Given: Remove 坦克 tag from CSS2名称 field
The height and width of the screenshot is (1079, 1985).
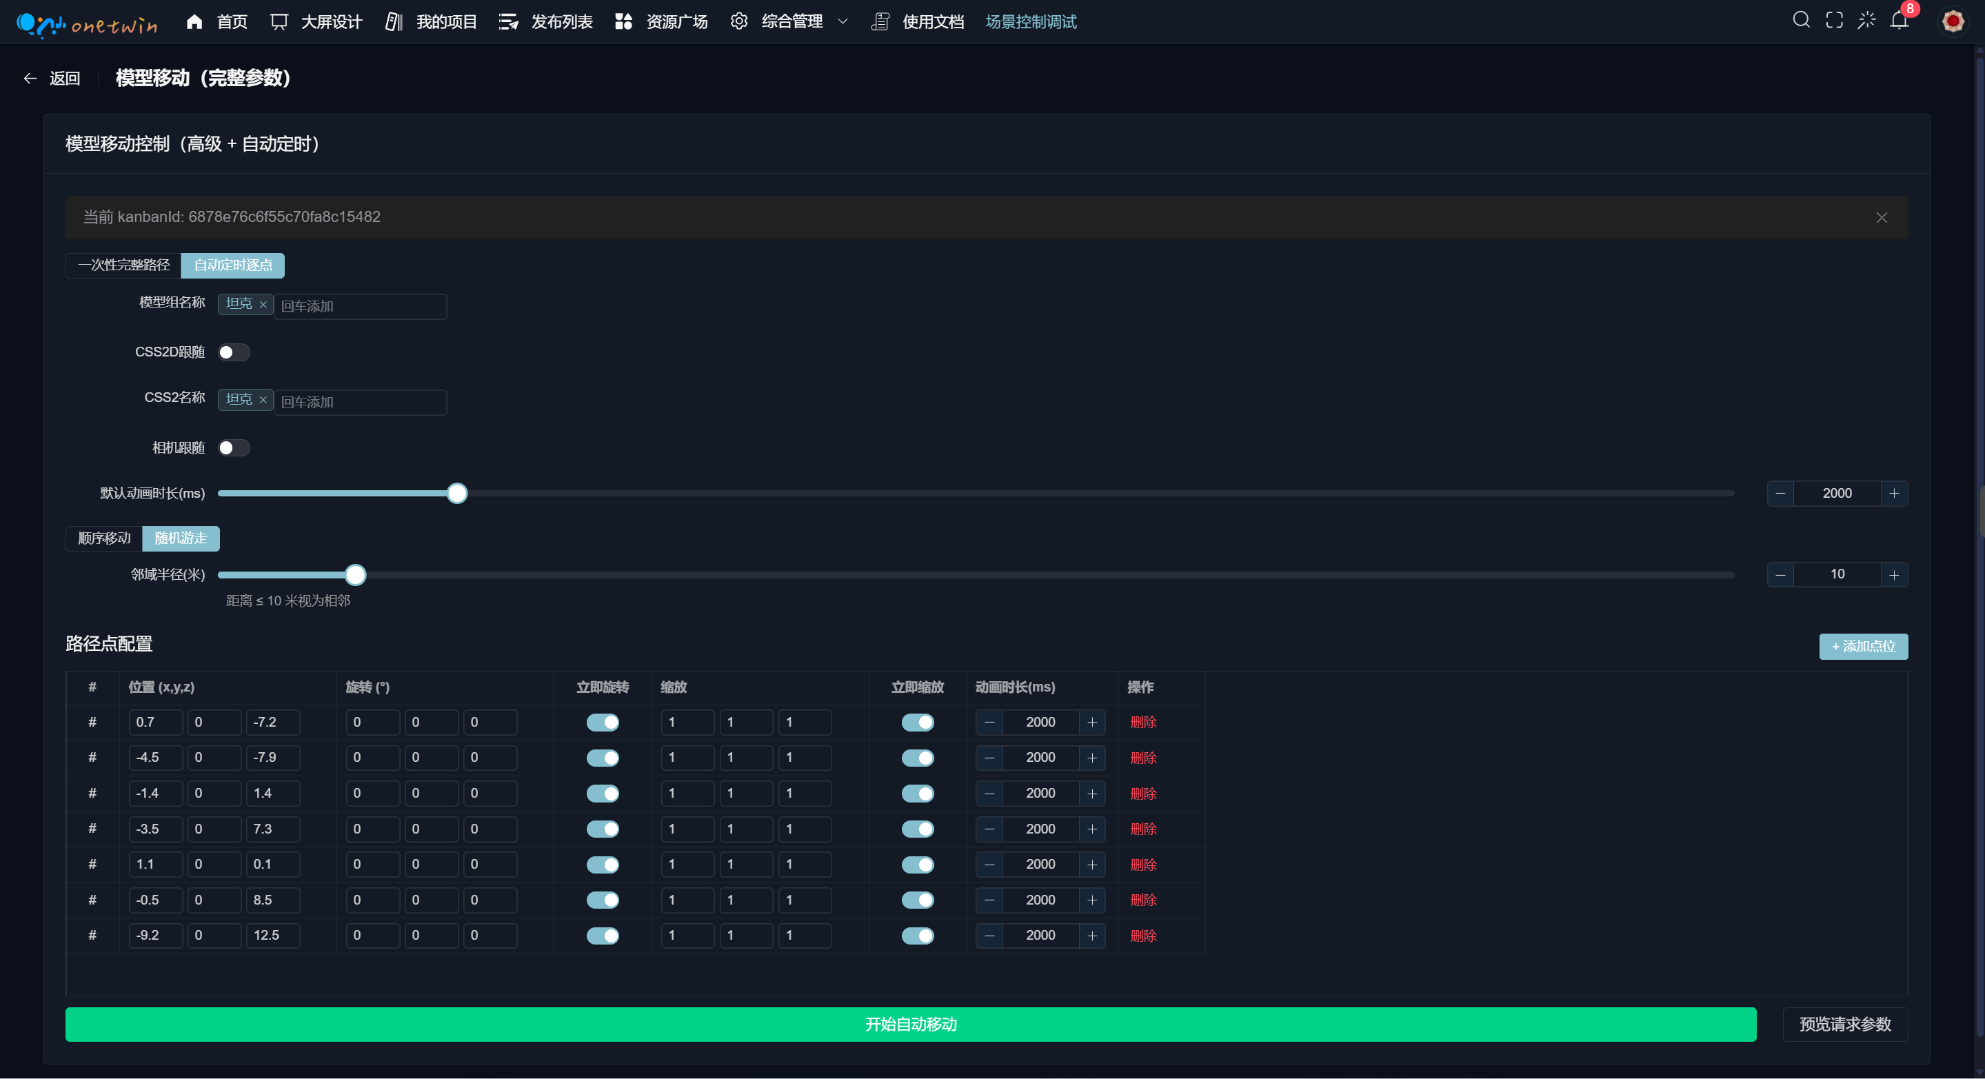Looking at the screenshot, I should point(263,400).
